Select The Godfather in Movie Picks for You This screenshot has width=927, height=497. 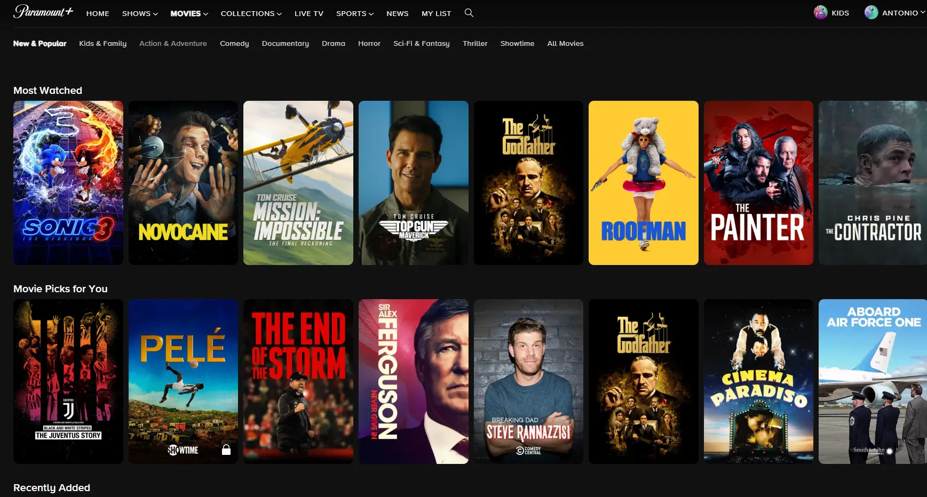coord(644,381)
